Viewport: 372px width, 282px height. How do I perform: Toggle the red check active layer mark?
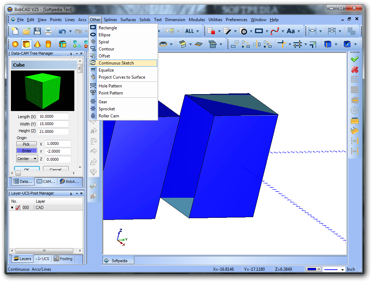tap(18, 208)
